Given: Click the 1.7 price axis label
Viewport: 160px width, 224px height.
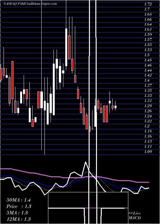Looking at the screenshot, I should point(147,9).
